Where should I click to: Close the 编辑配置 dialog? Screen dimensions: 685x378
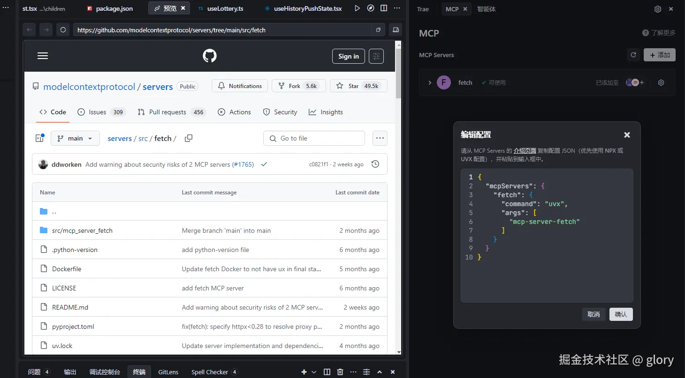pyautogui.click(x=627, y=135)
